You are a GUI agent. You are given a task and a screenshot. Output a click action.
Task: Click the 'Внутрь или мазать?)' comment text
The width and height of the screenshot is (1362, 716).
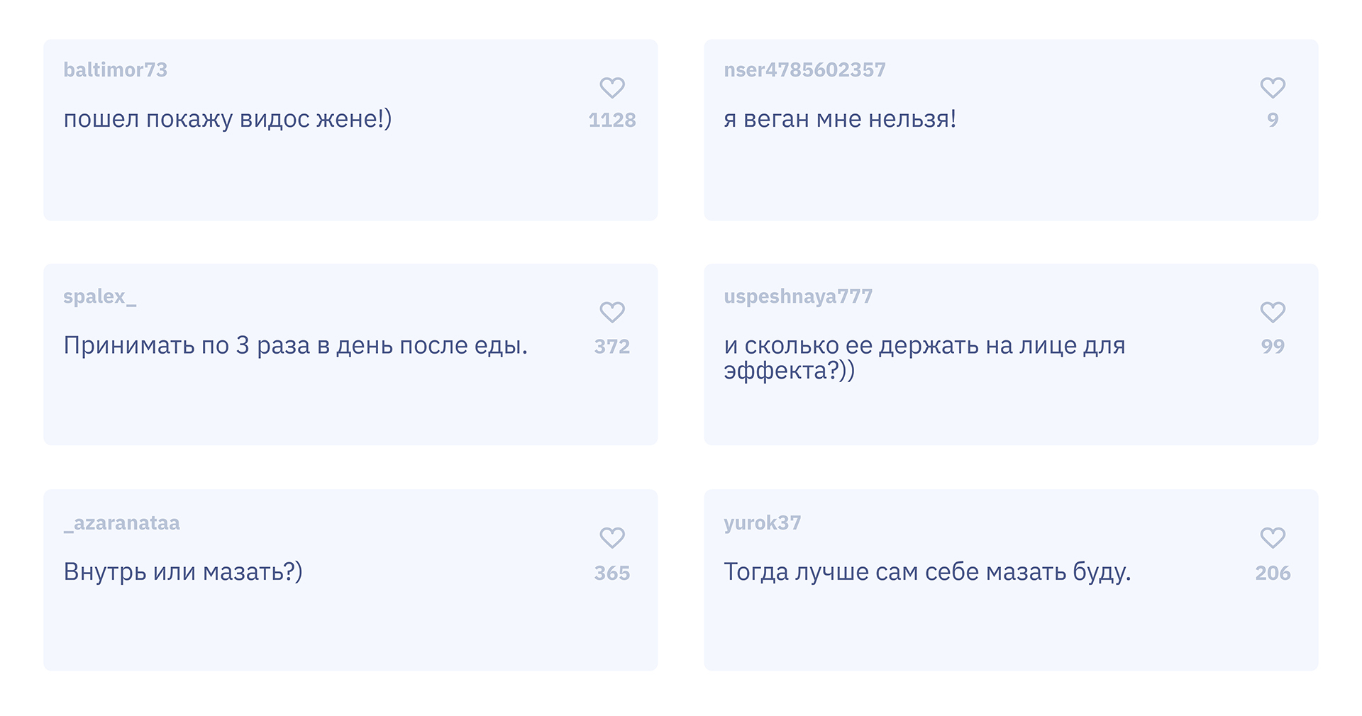click(182, 571)
